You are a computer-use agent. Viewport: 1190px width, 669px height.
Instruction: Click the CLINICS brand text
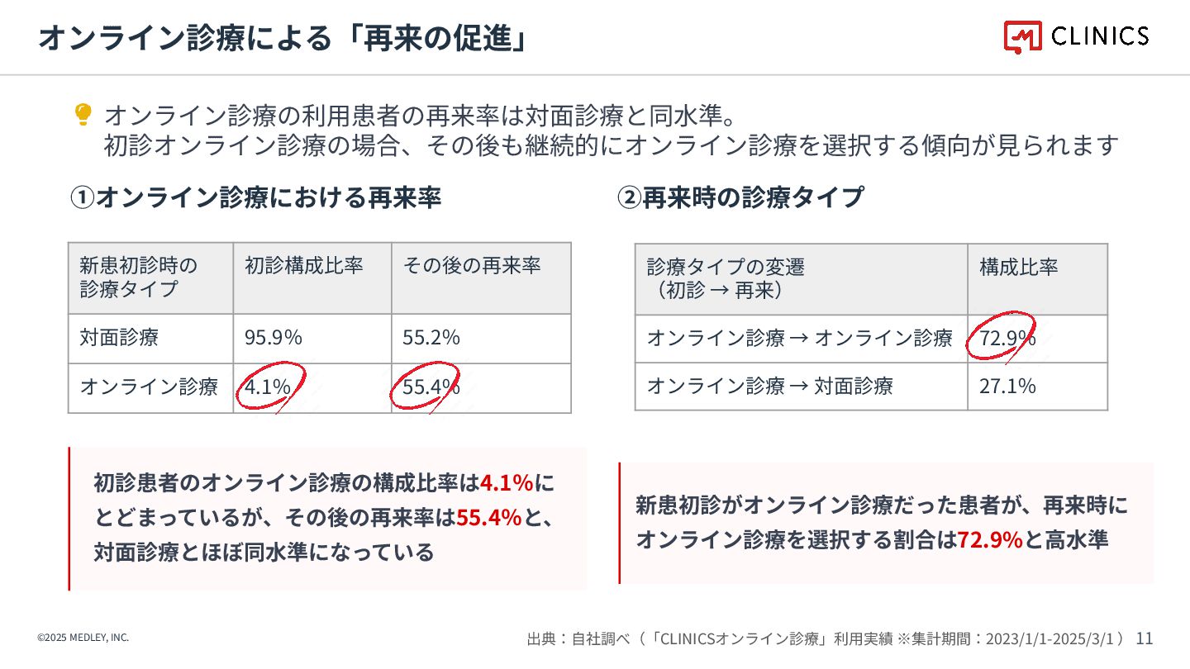pyautogui.click(x=1100, y=36)
